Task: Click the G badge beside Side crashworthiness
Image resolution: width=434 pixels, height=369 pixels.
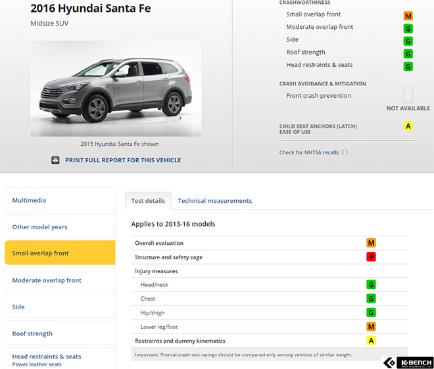Action: click(x=408, y=41)
